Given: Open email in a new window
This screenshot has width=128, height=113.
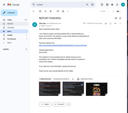Looking at the screenshot, I should click(x=120, y=18).
